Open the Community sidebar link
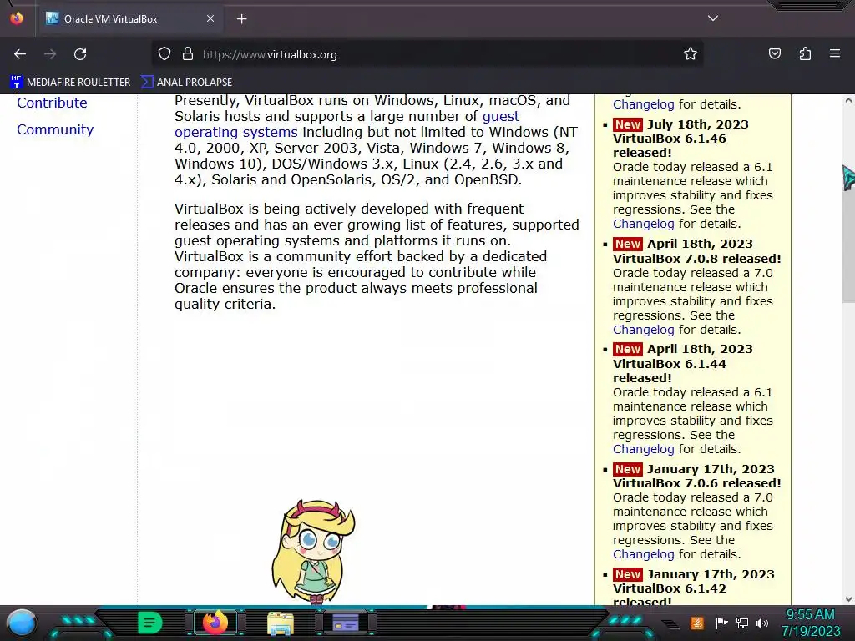The width and height of the screenshot is (855, 641). (55, 129)
